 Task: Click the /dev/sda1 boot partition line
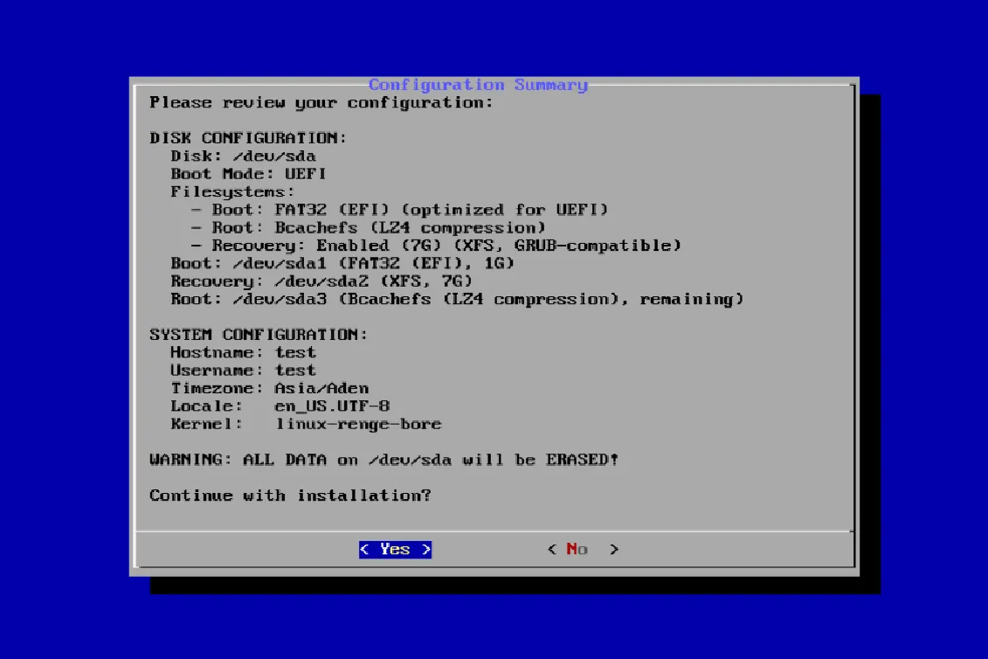click(x=342, y=264)
